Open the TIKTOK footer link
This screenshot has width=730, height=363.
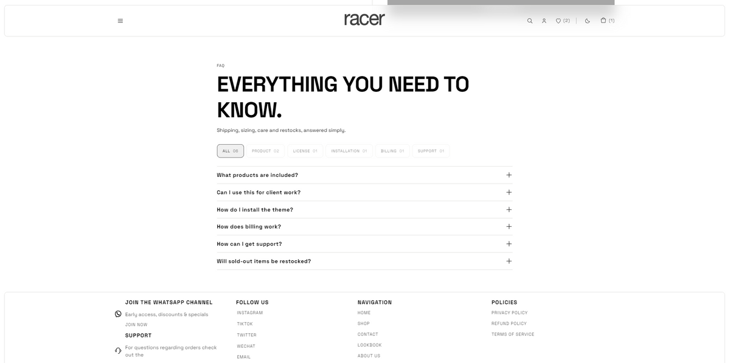pyautogui.click(x=245, y=324)
